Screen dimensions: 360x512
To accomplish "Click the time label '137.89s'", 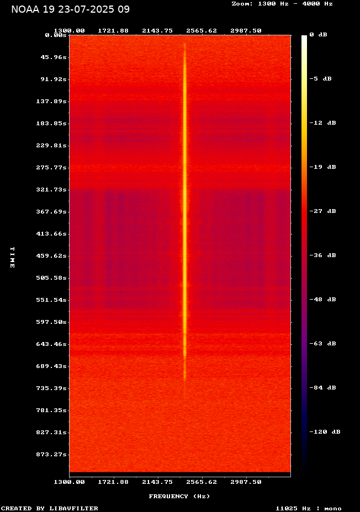I will [x=51, y=102].
